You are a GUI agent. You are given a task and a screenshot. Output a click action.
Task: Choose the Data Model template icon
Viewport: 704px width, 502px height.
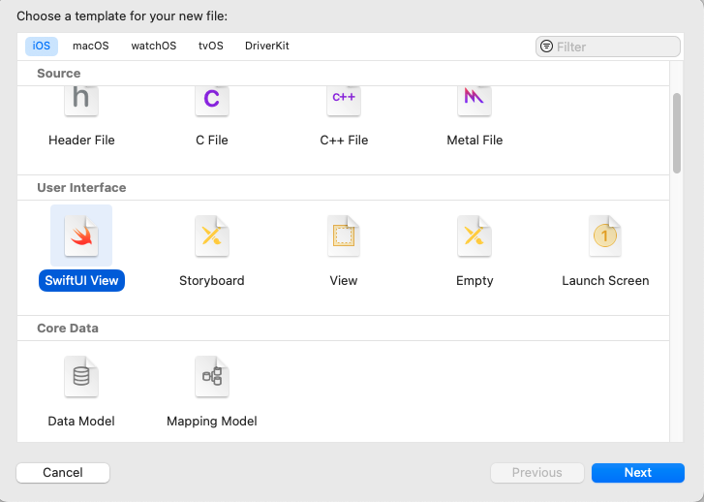click(x=81, y=377)
